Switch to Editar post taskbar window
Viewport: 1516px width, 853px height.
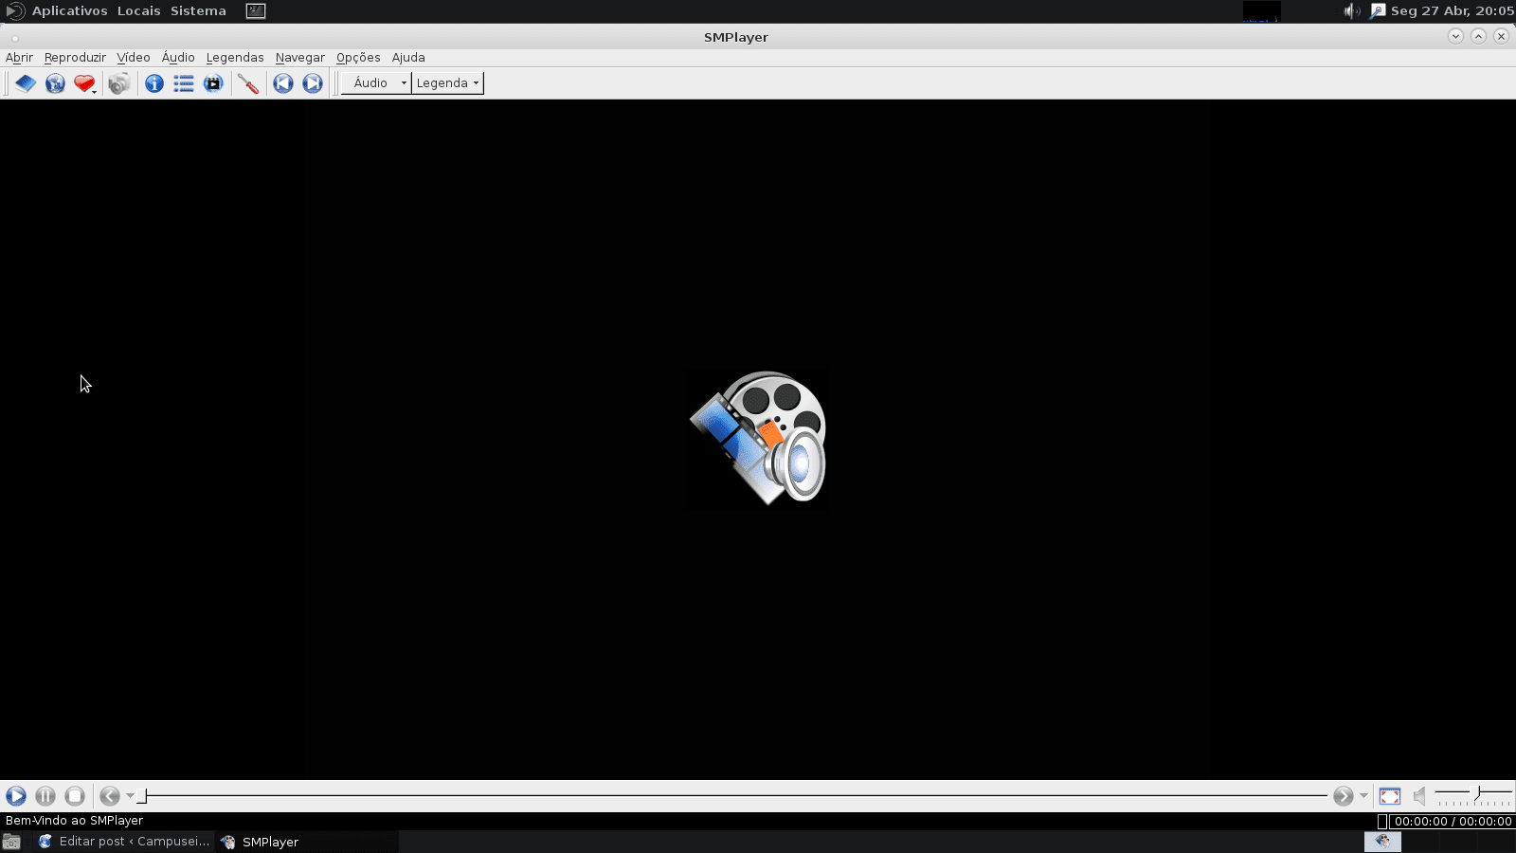124,842
